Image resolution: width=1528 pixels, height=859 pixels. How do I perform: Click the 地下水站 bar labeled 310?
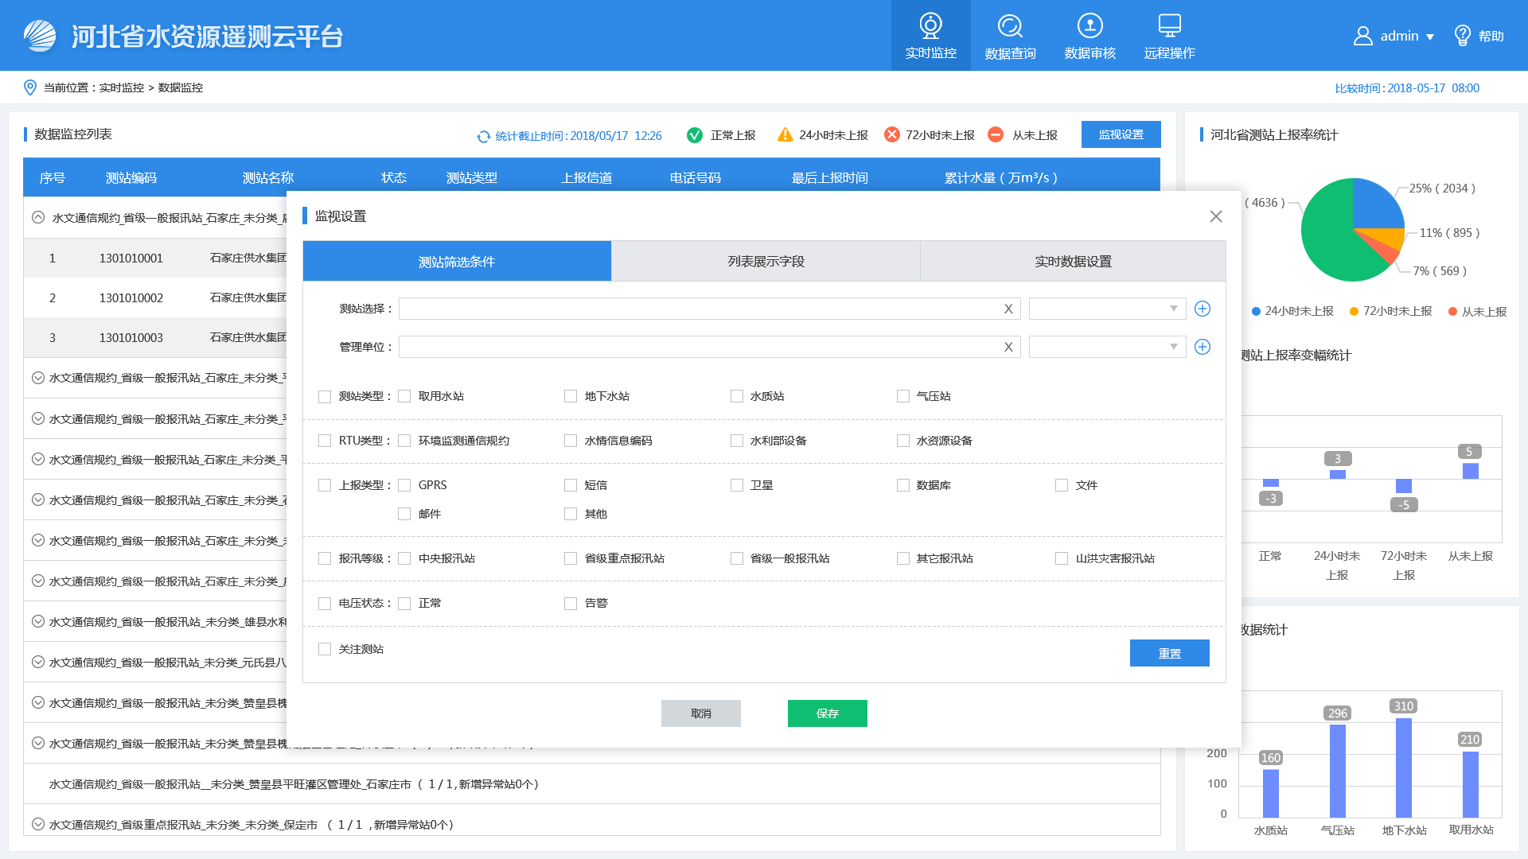(x=1403, y=768)
